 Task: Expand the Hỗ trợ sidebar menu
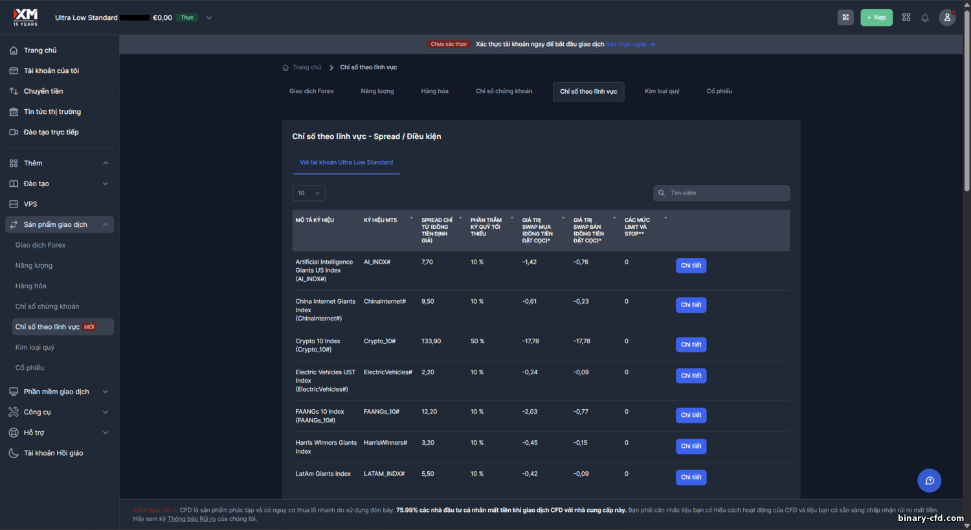pyautogui.click(x=106, y=432)
